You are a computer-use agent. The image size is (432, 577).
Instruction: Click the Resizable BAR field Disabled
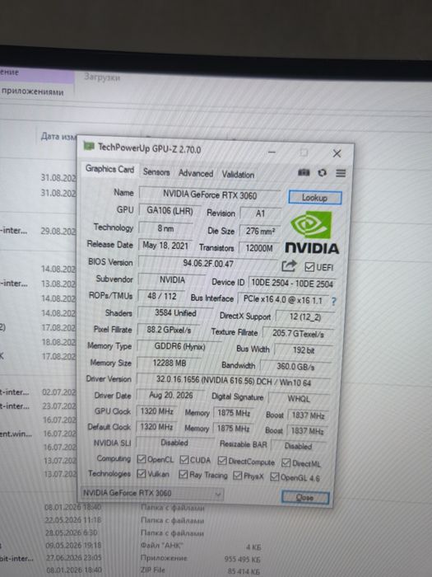pos(298,446)
